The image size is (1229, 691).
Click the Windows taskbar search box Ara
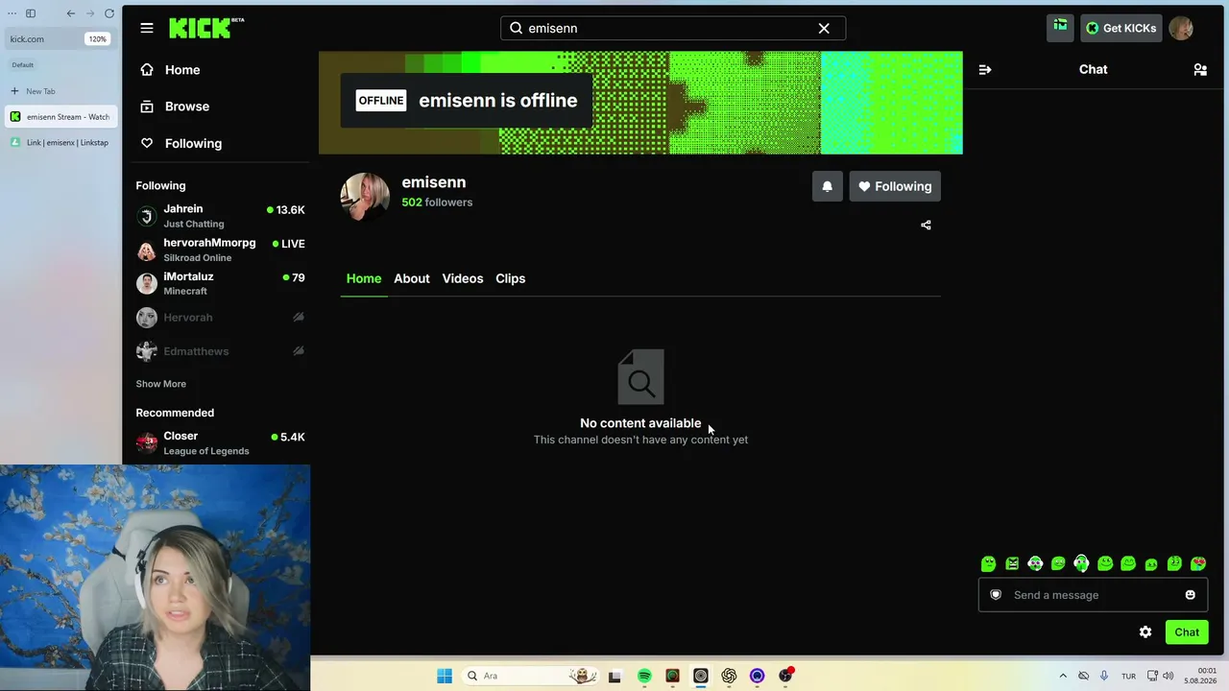click(x=531, y=676)
